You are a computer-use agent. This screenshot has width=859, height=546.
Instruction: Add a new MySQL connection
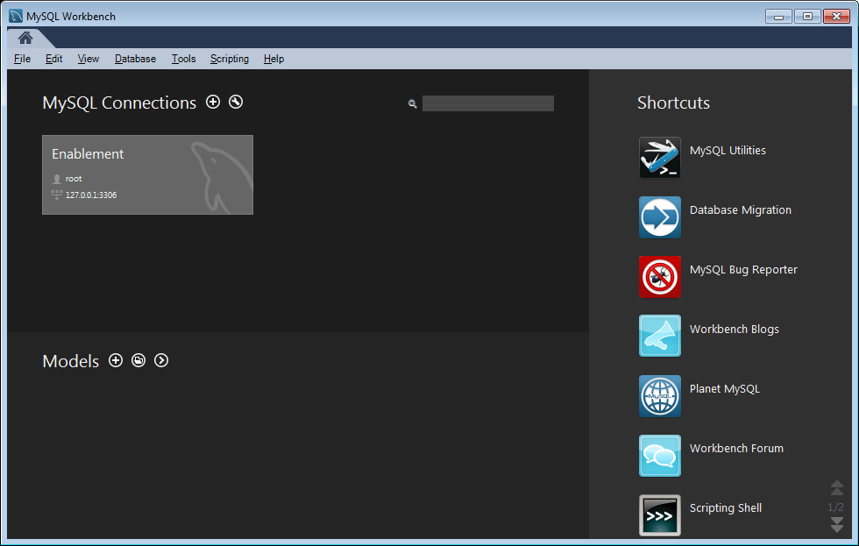tap(213, 102)
